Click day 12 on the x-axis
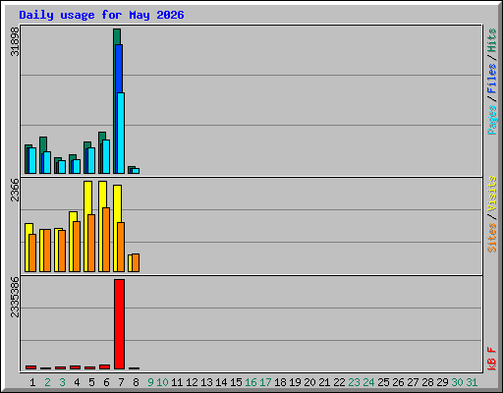 point(192,382)
